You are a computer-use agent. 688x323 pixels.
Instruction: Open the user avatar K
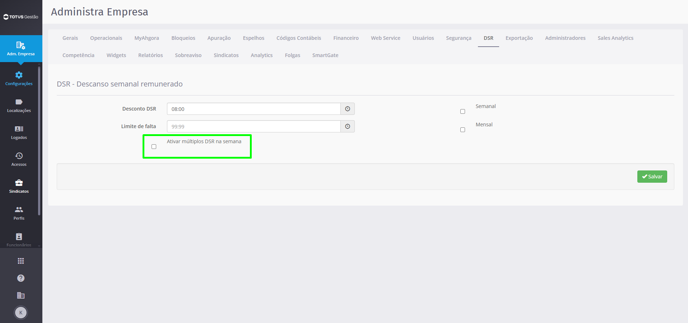coord(21,313)
